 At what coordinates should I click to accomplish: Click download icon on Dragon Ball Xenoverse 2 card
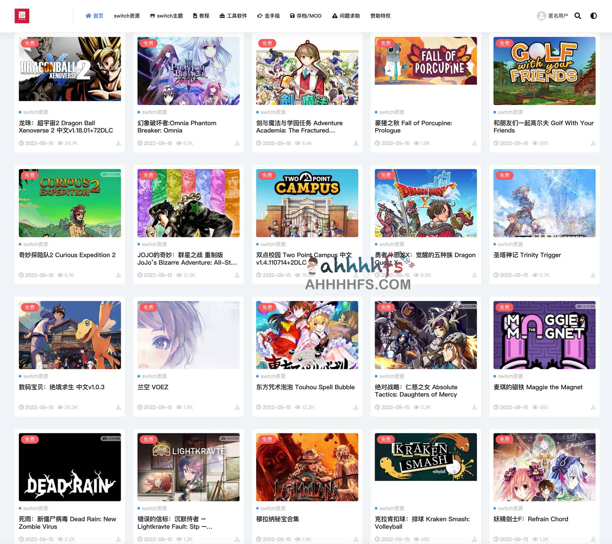118,143
